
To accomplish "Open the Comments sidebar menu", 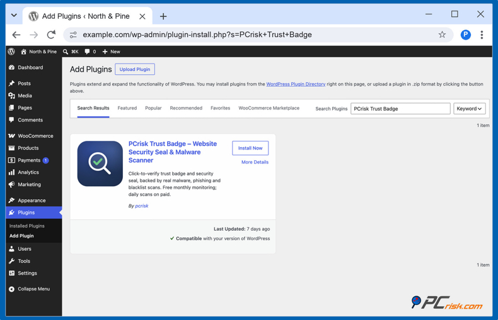I will [33, 119].
